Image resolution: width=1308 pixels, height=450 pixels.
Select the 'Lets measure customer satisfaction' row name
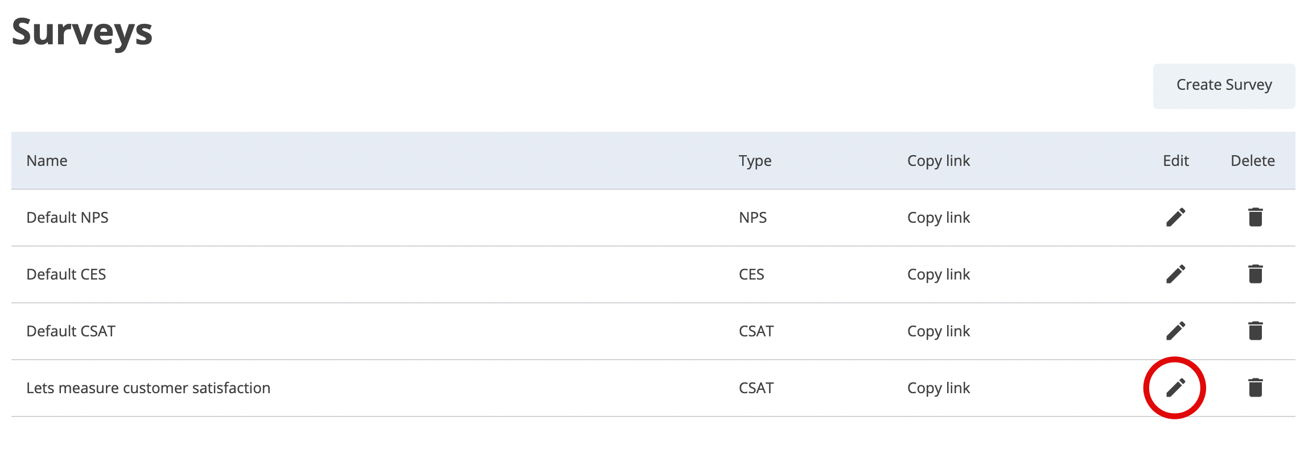click(x=148, y=388)
